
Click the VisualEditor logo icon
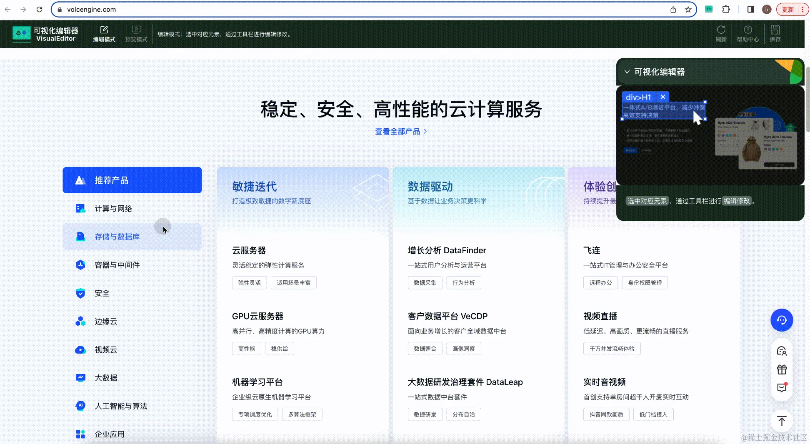(21, 34)
